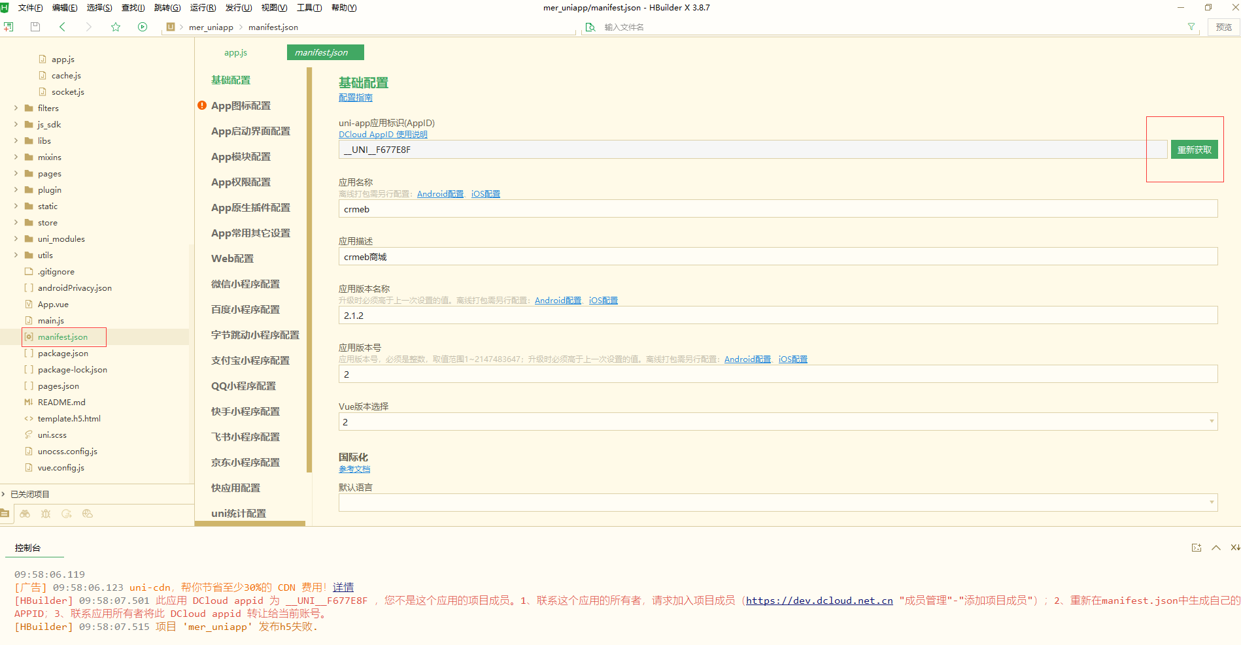Click the 预览 button
The image size is (1241, 645).
(x=1223, y=27)
